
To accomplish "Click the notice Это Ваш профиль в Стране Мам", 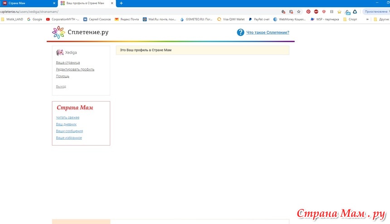I will (202, 50).
